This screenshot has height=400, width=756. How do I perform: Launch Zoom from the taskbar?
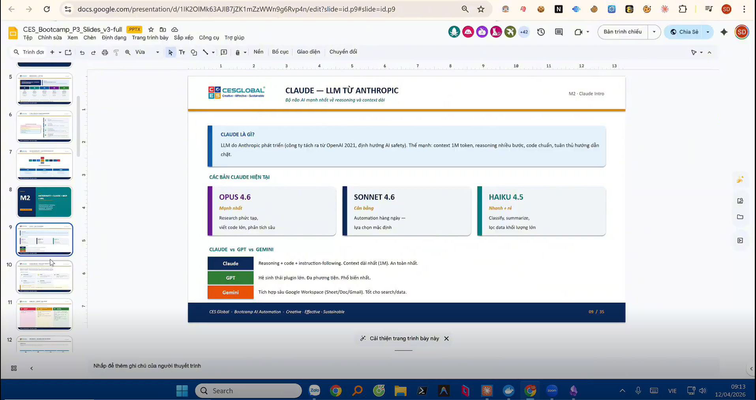[552, 391]
